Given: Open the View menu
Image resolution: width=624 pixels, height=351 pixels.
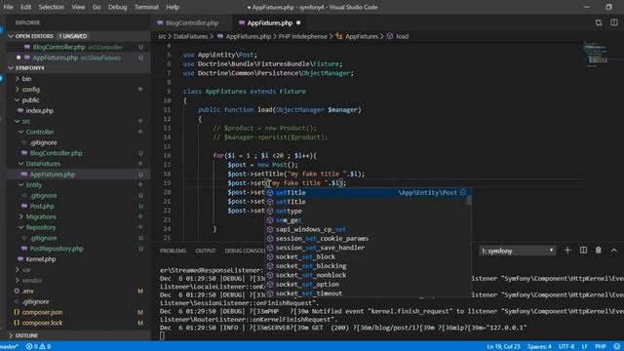Looking at the screenshot, I should (78, 7).
